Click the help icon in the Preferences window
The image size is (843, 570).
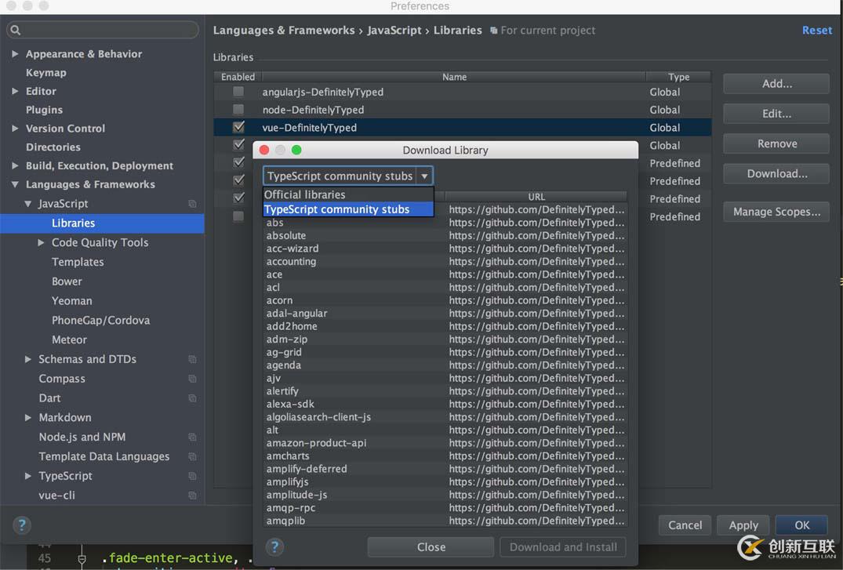tap(20, 525)
